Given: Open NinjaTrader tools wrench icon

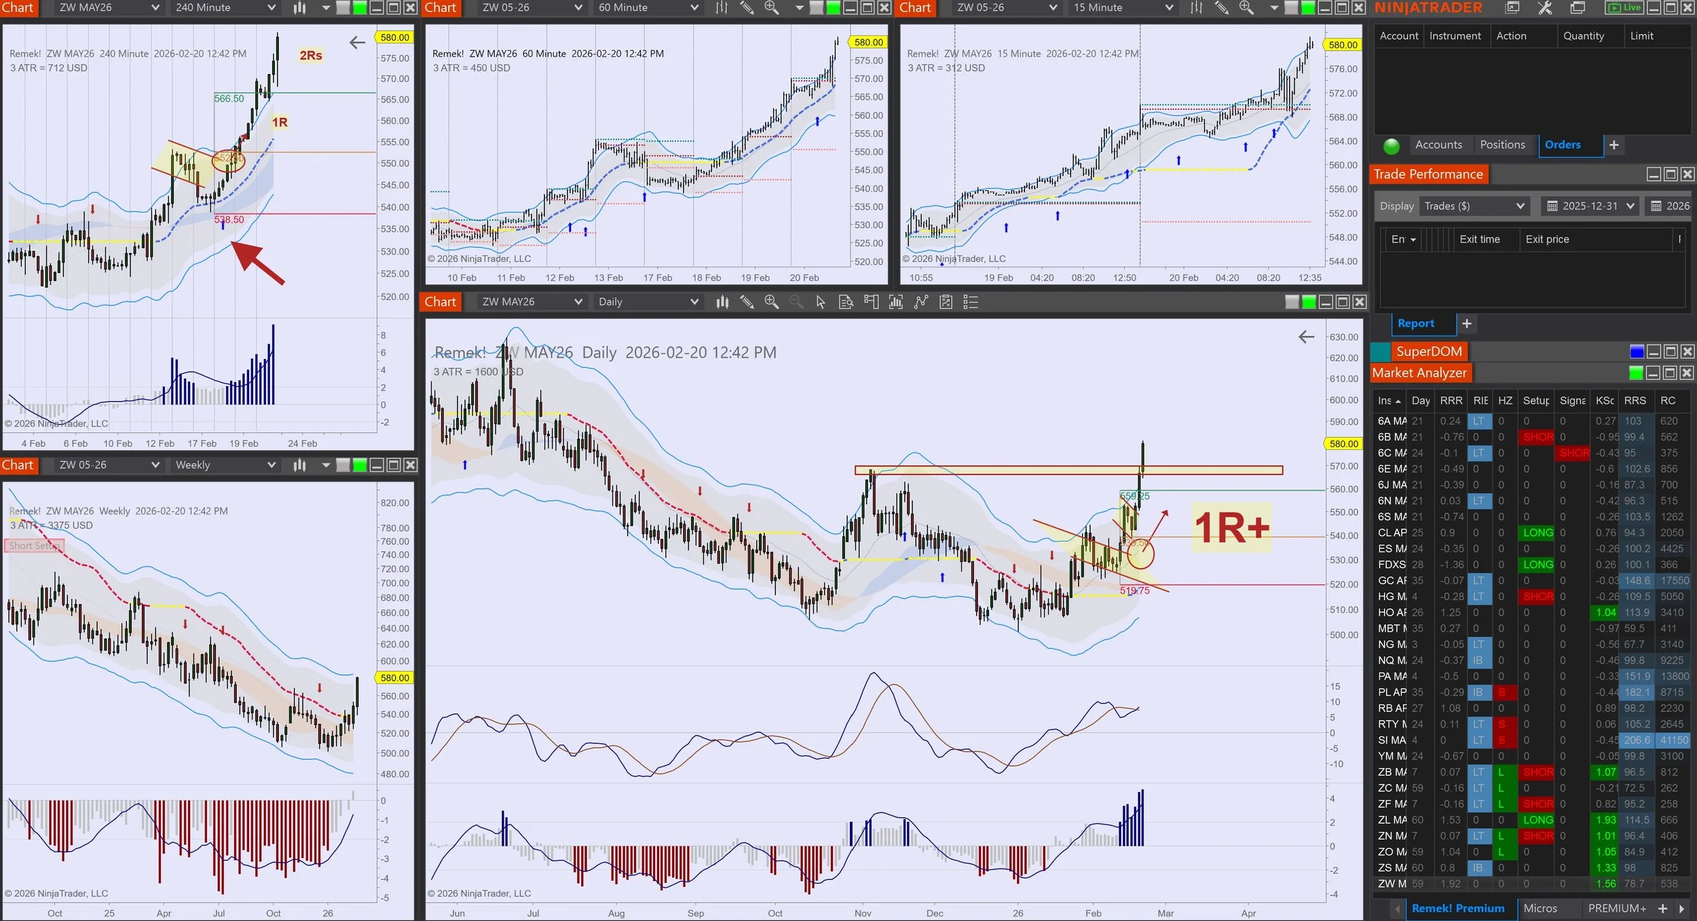Looking at the screenshot, I should pos(1545,7).
